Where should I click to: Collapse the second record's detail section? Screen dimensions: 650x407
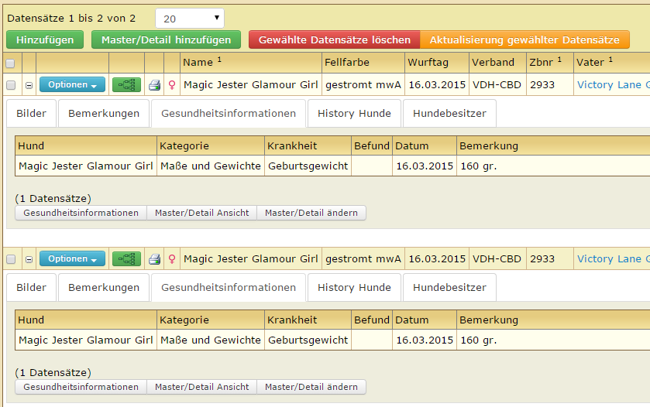[x=29, y=259]
